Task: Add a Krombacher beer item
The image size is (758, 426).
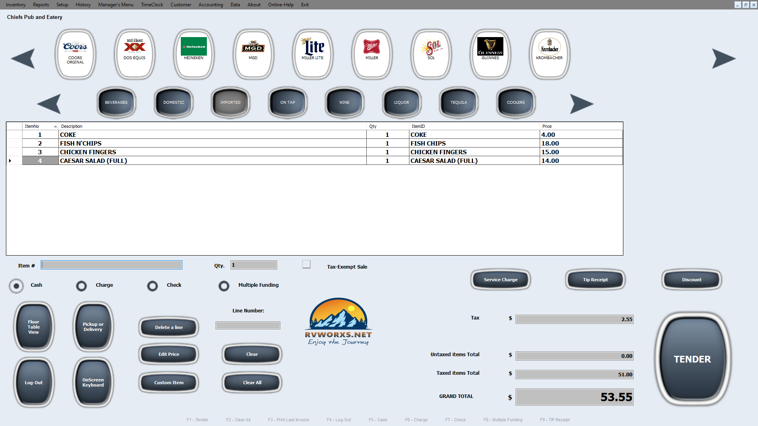Action: pyautogui.click(x=549, y=53)
